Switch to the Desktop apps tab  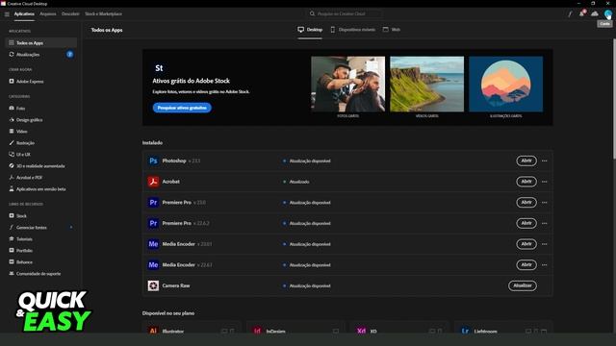(x=310, y=30)
